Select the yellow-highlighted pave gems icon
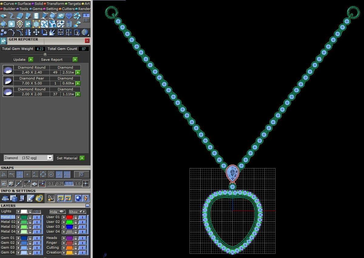 click(36, 24)
